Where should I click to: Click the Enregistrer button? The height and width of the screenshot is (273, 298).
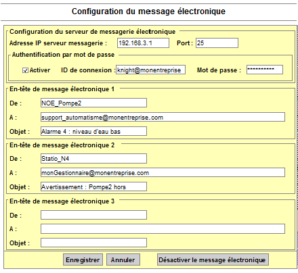coord(83,259)
